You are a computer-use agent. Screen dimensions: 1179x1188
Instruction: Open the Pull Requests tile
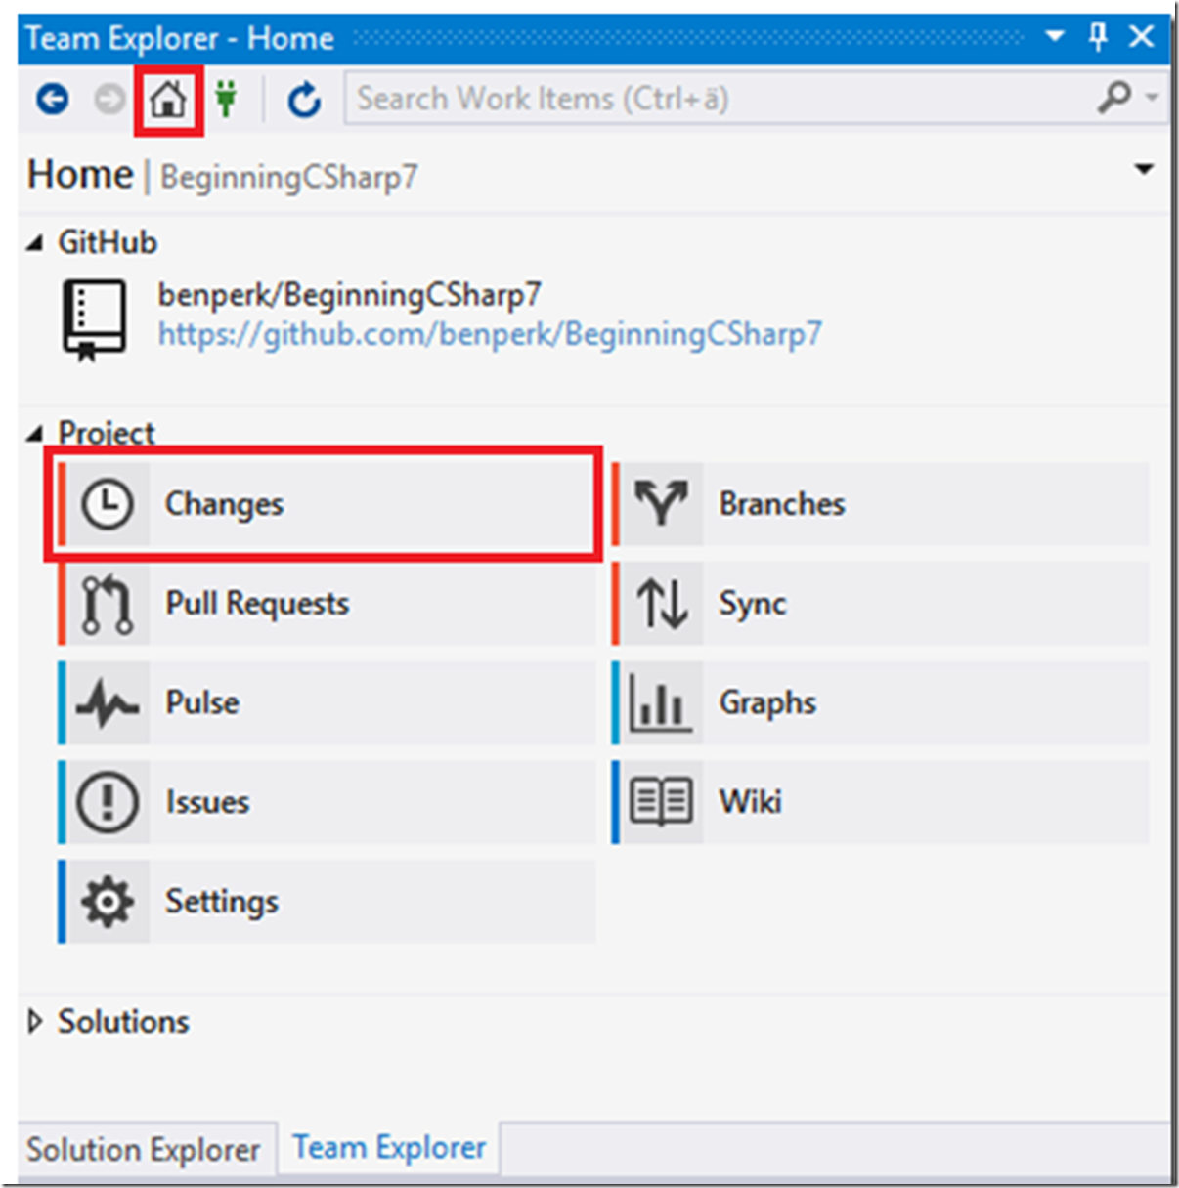pyautogui.click(x=326, y=604)
